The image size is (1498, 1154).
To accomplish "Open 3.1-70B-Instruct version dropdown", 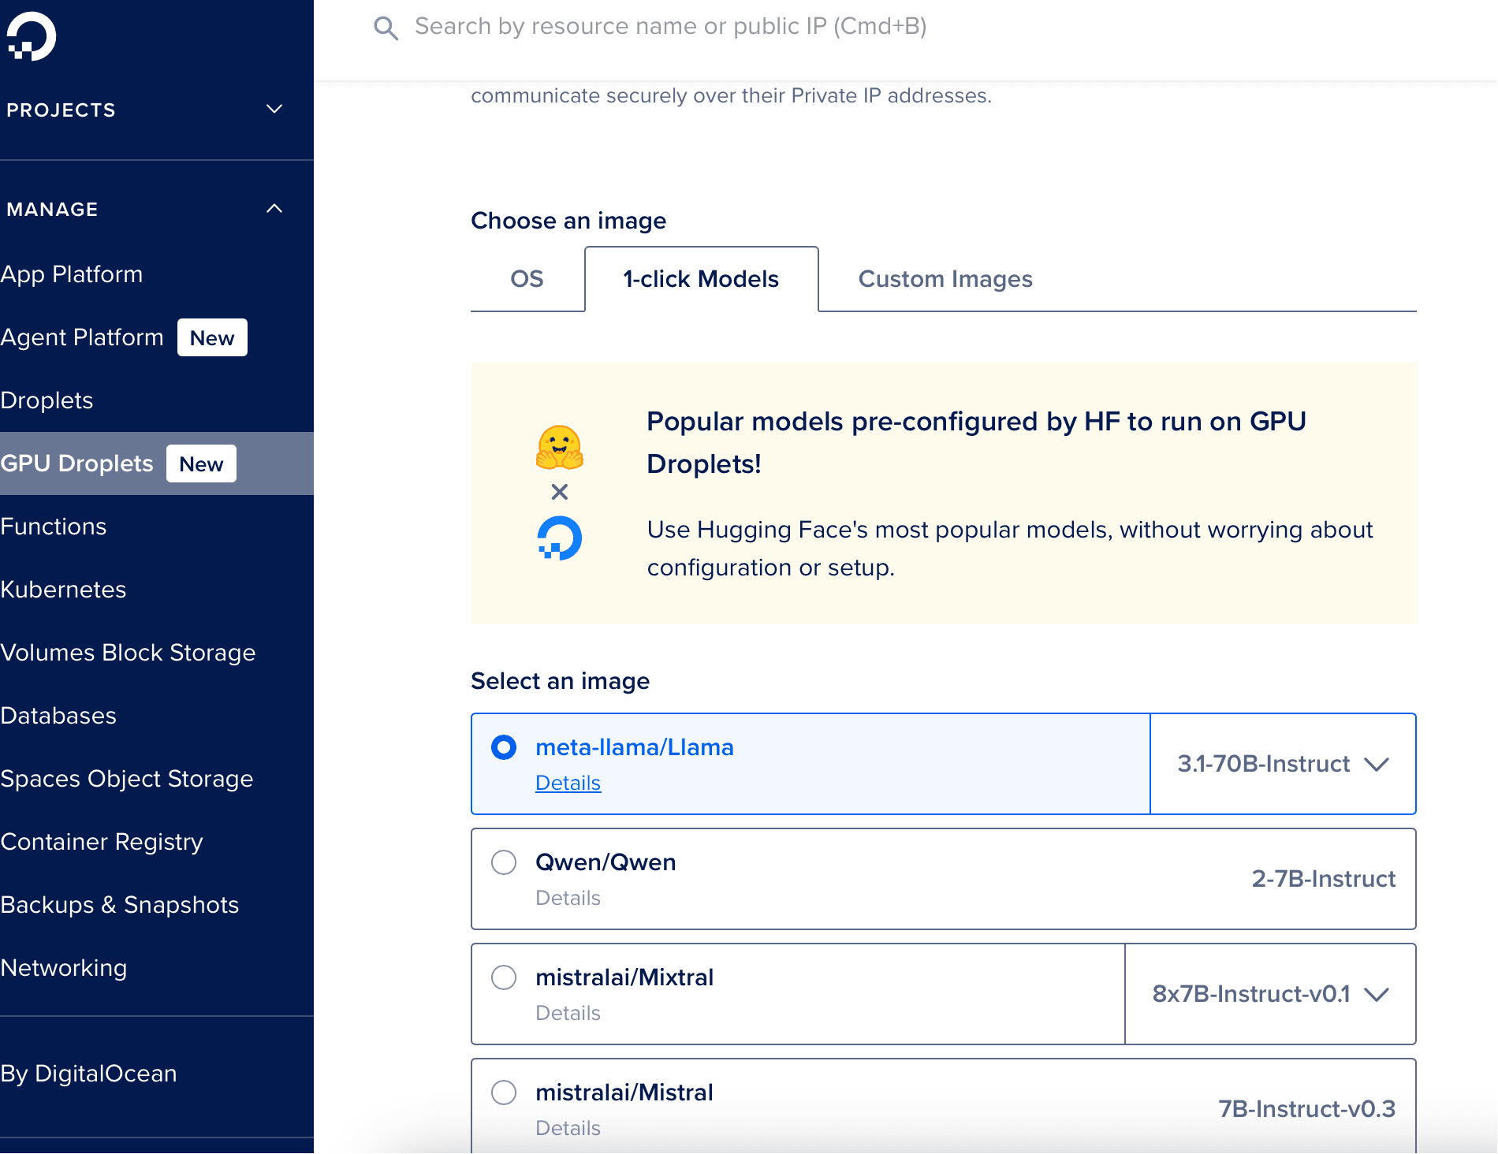I will point(1283,764).
